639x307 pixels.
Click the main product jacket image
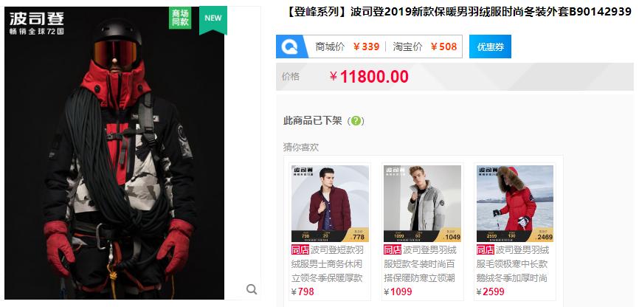click(x=114, y=153)
